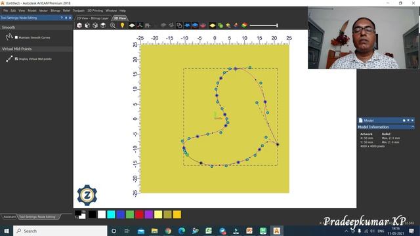Click the grey relief layer icon

(x=163, y=26)
